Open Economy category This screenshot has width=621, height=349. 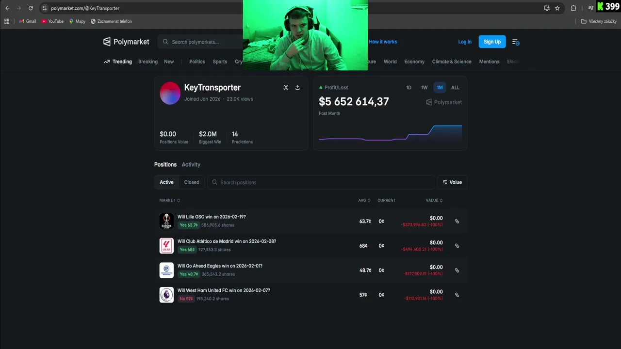414,62
